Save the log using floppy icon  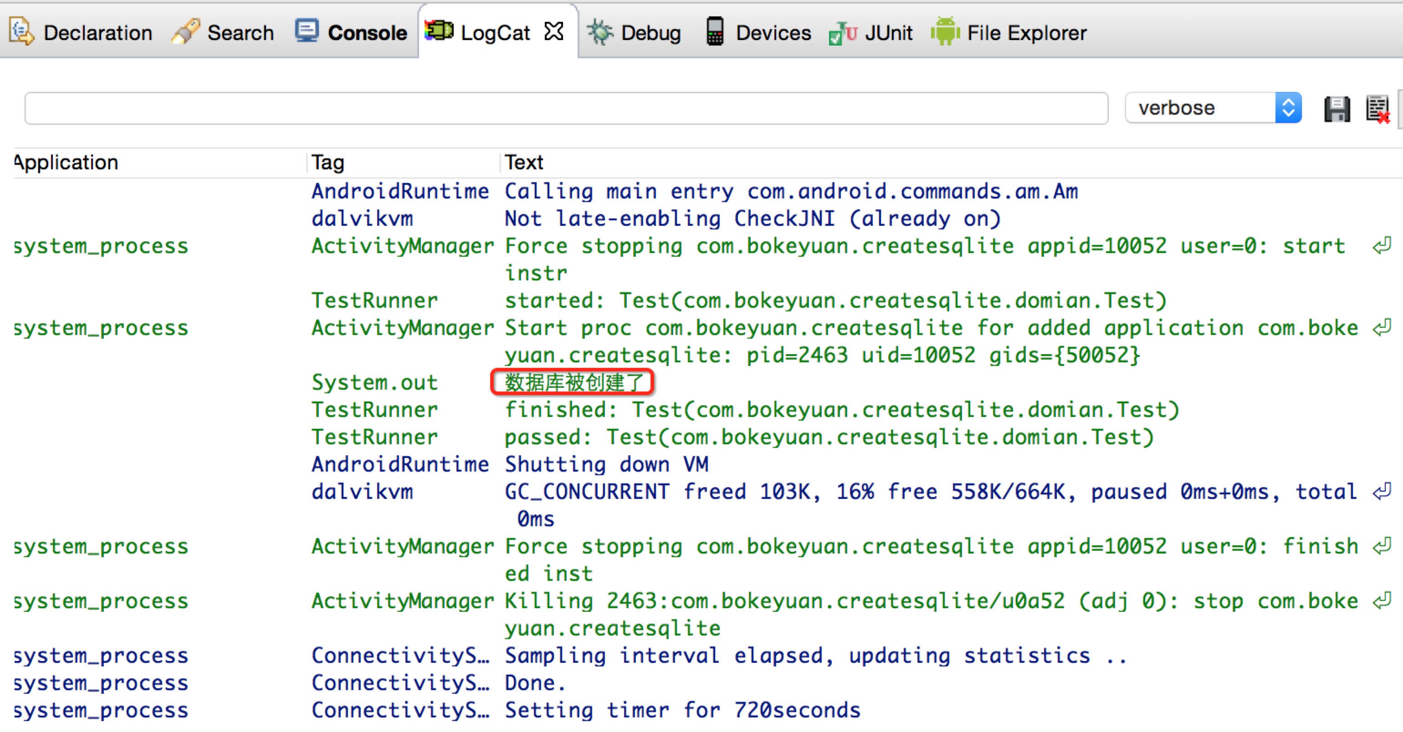click(x=1336, y=109)
